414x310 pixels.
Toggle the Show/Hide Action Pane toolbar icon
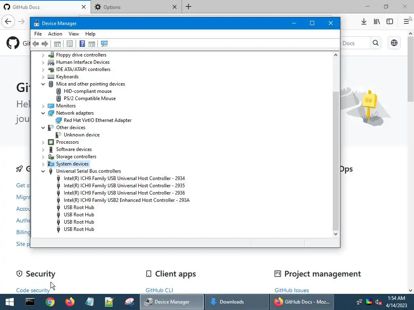tap(92, 44)
